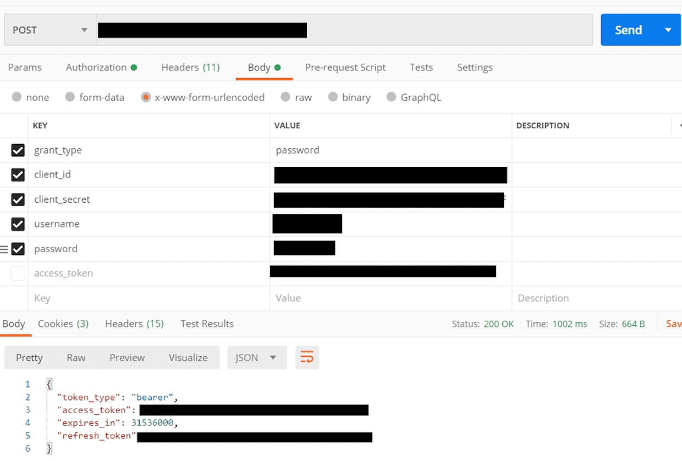Click the empty Description input cell
The image size is (682, 461).
(x=597, y=298)
